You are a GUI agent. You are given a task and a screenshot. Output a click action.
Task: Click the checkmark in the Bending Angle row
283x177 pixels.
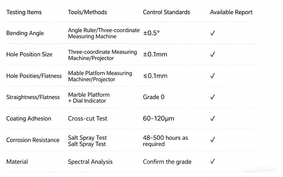(213, 33)
